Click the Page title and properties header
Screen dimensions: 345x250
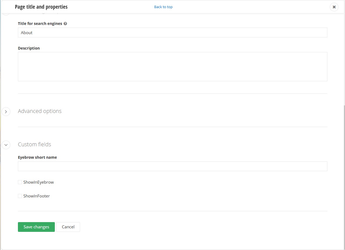[x=41, y=7]
